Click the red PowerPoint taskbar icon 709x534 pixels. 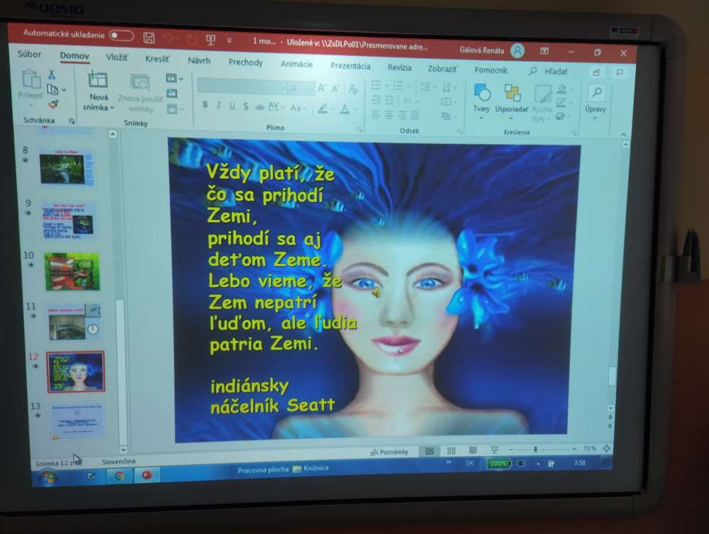[x=147, y=475]
